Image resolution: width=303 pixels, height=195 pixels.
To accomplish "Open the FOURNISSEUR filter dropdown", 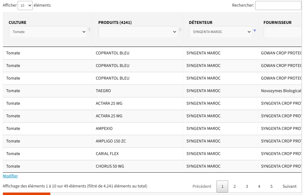I will click(283, 32).
